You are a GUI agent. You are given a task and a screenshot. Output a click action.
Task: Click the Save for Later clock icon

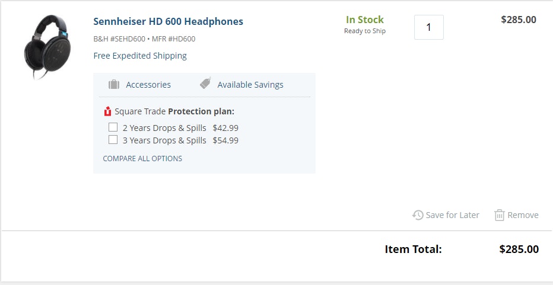click(418, 215)
